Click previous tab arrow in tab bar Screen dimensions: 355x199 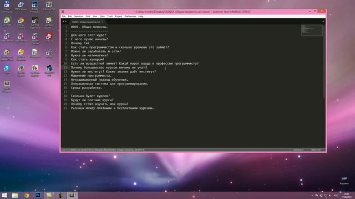(63, 22)
